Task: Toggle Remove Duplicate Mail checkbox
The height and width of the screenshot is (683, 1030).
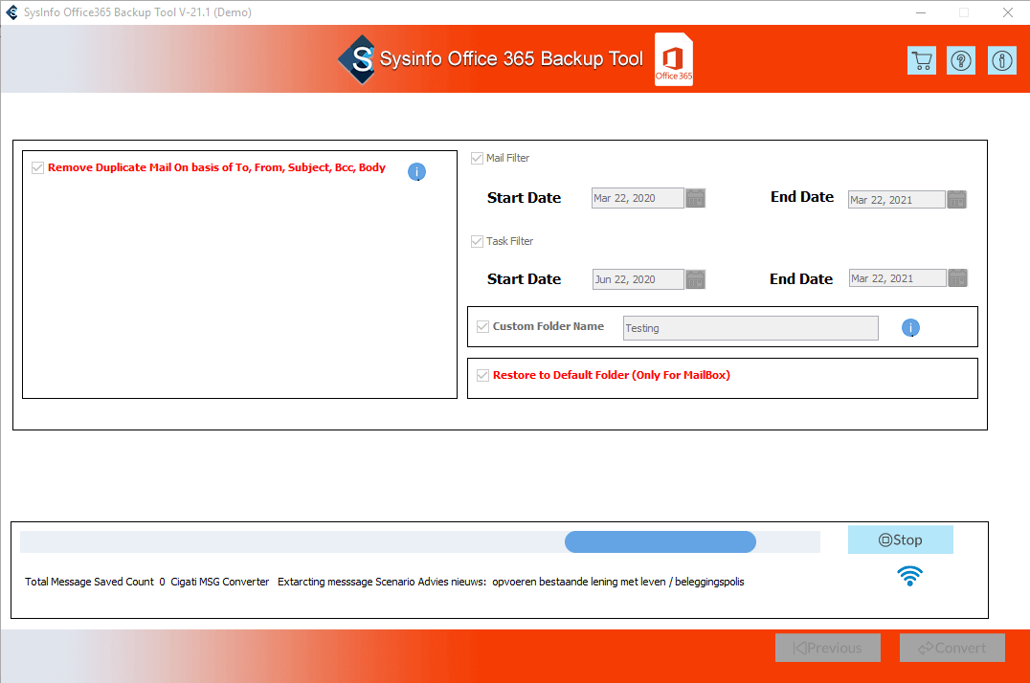Action: coord(37,168)
